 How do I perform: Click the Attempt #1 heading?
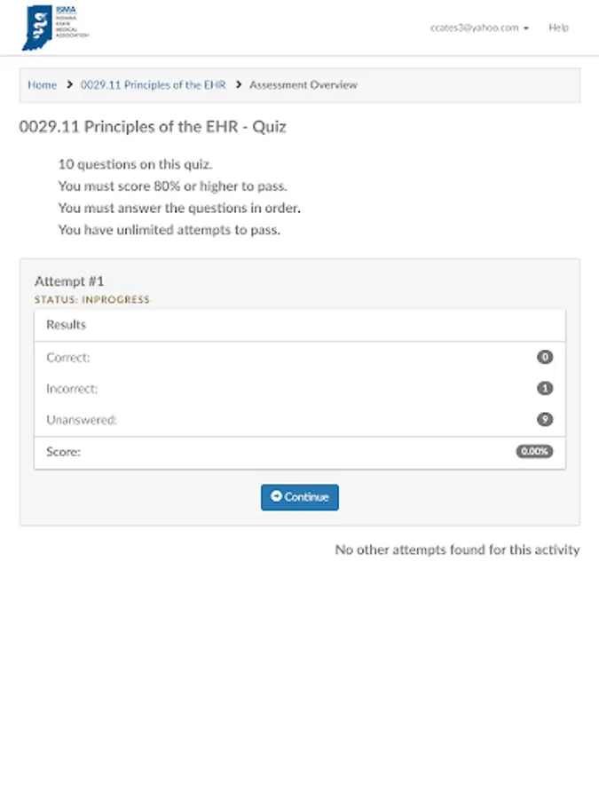tap(69, 281)
